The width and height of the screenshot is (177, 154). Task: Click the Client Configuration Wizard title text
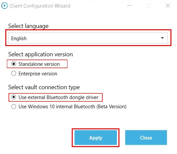pyautogui.click(x=40, y=6)
